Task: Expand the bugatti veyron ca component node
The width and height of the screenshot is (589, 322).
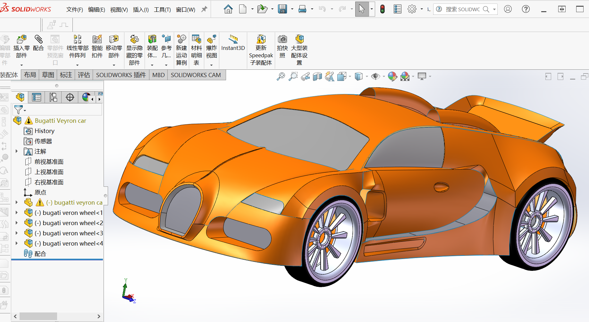Action: click(17, 202)
